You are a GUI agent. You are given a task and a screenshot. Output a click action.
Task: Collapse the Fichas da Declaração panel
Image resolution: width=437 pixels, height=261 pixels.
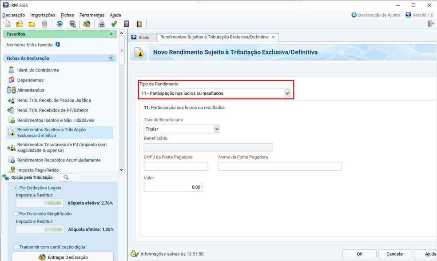point(111,58)
